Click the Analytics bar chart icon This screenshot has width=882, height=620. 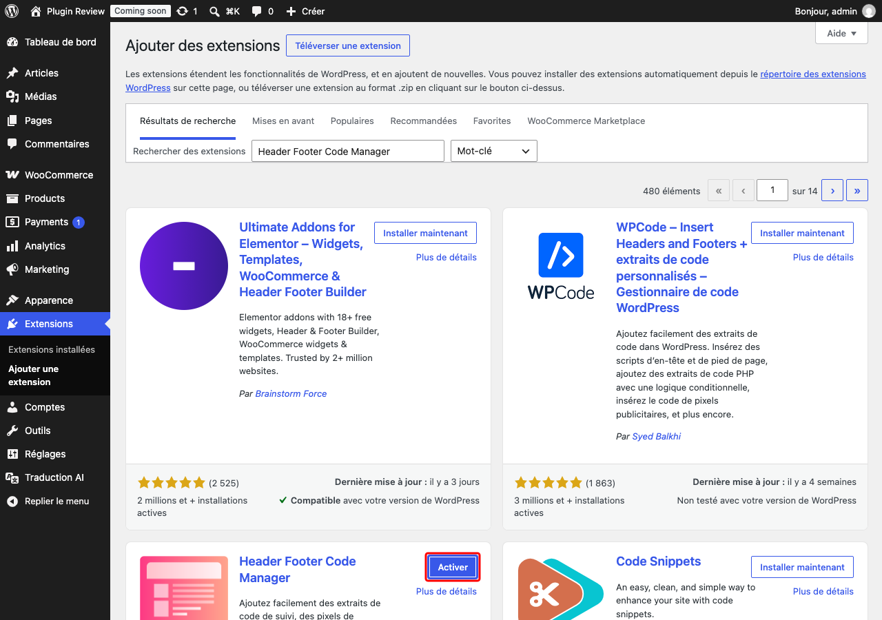click(x=12, y=246)
